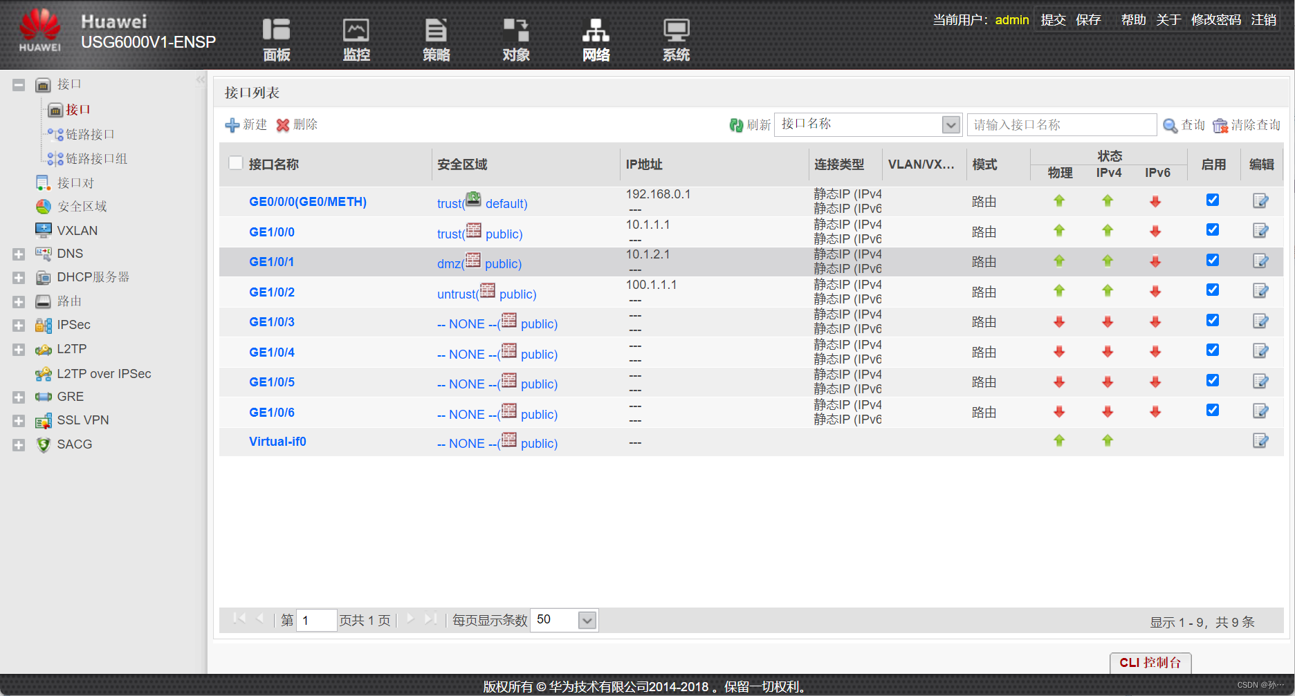Open the 策略 (Policy) section
The image size is (1295, 696).
436,39
